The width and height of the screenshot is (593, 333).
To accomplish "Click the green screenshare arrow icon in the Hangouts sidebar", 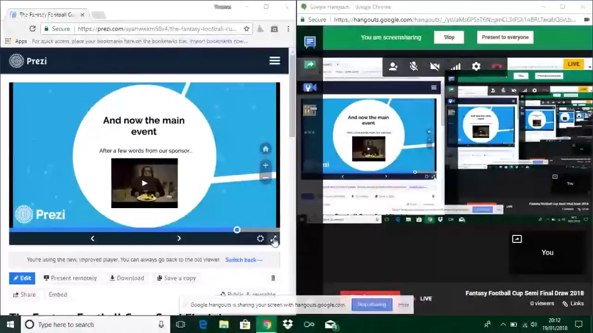I will [x=310, y=65].
